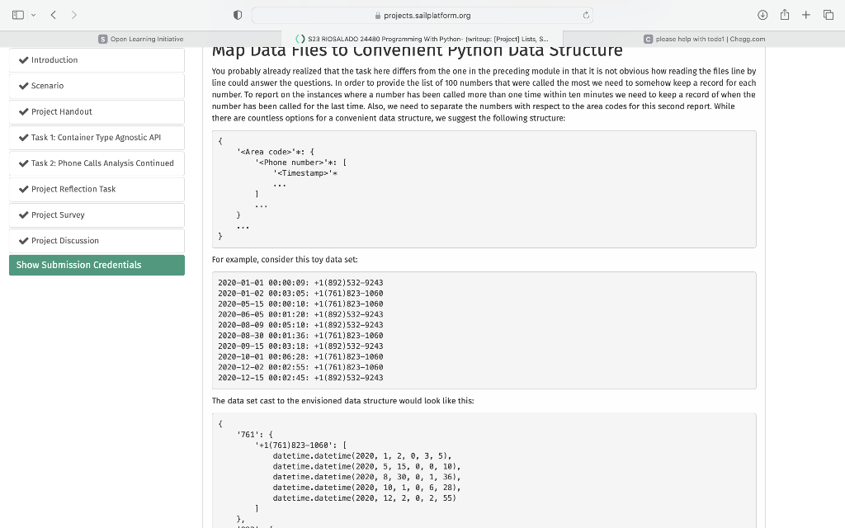Show tab overview icon
The width and height of the screenshot is (845, 528).
click(x=828, y=15)
